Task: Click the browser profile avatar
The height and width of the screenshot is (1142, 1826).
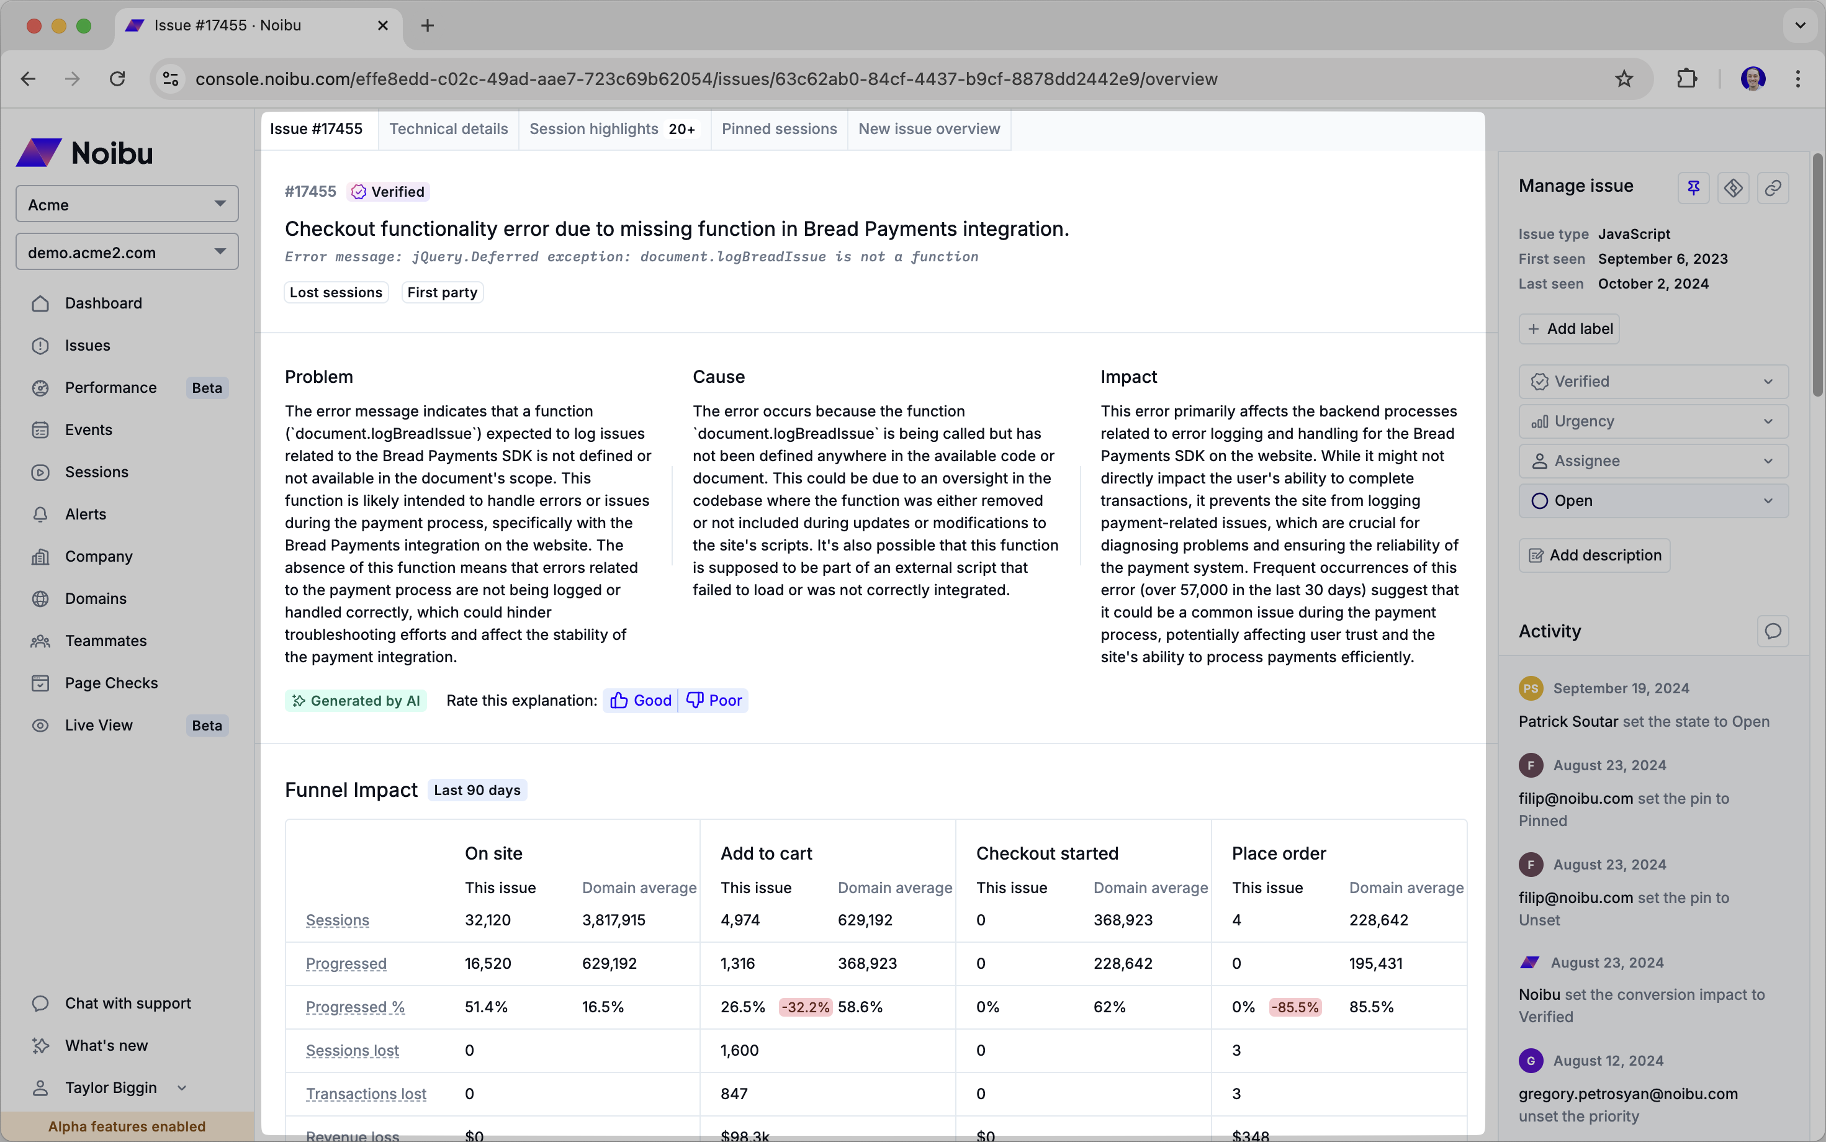Action: [1753, 79]
